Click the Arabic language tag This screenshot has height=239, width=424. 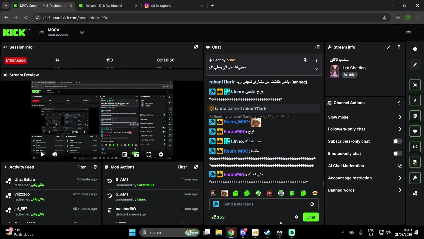point(349,75)
